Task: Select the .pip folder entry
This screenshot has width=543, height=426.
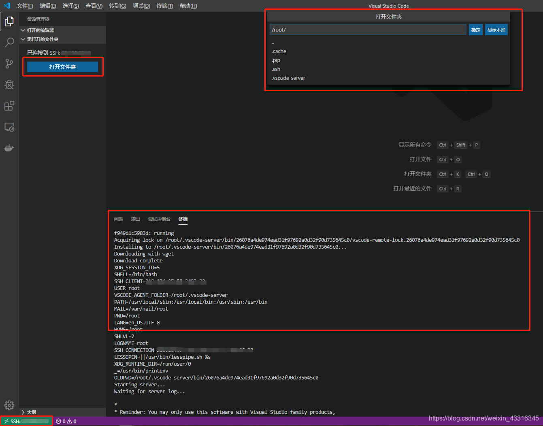Action: (388, 60)
